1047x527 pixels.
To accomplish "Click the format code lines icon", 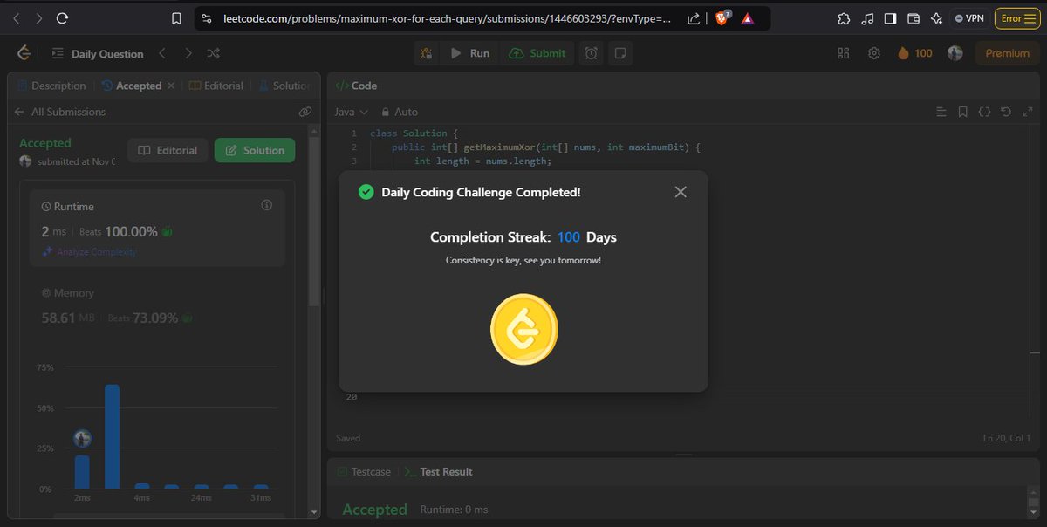I will [x=941, y=112].
